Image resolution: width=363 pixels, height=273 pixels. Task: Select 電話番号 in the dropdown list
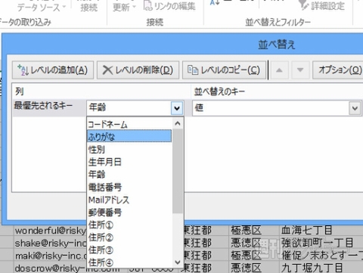(129, 187)
